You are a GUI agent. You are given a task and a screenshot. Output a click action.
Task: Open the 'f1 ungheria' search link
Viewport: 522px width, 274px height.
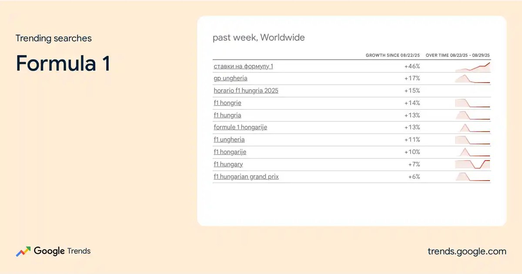(x=229, y=140)
